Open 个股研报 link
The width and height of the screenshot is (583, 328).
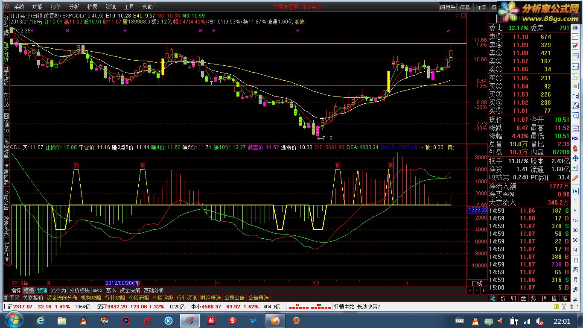coord(139,298)
